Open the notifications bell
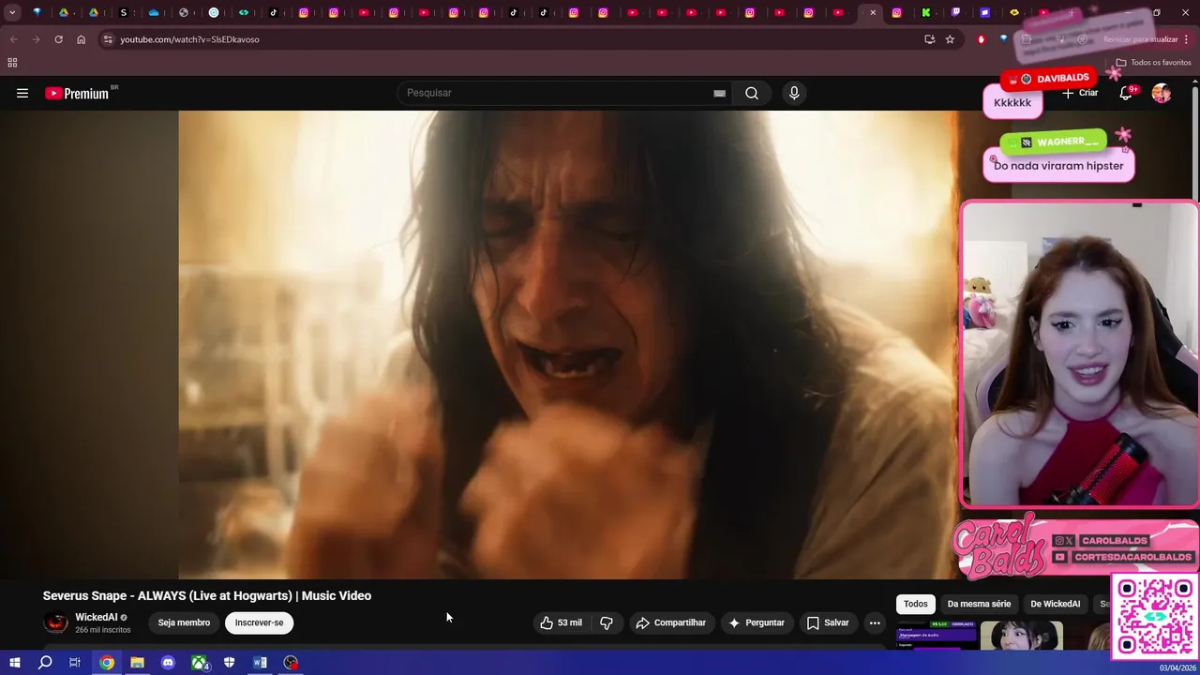 point(1127,93)
